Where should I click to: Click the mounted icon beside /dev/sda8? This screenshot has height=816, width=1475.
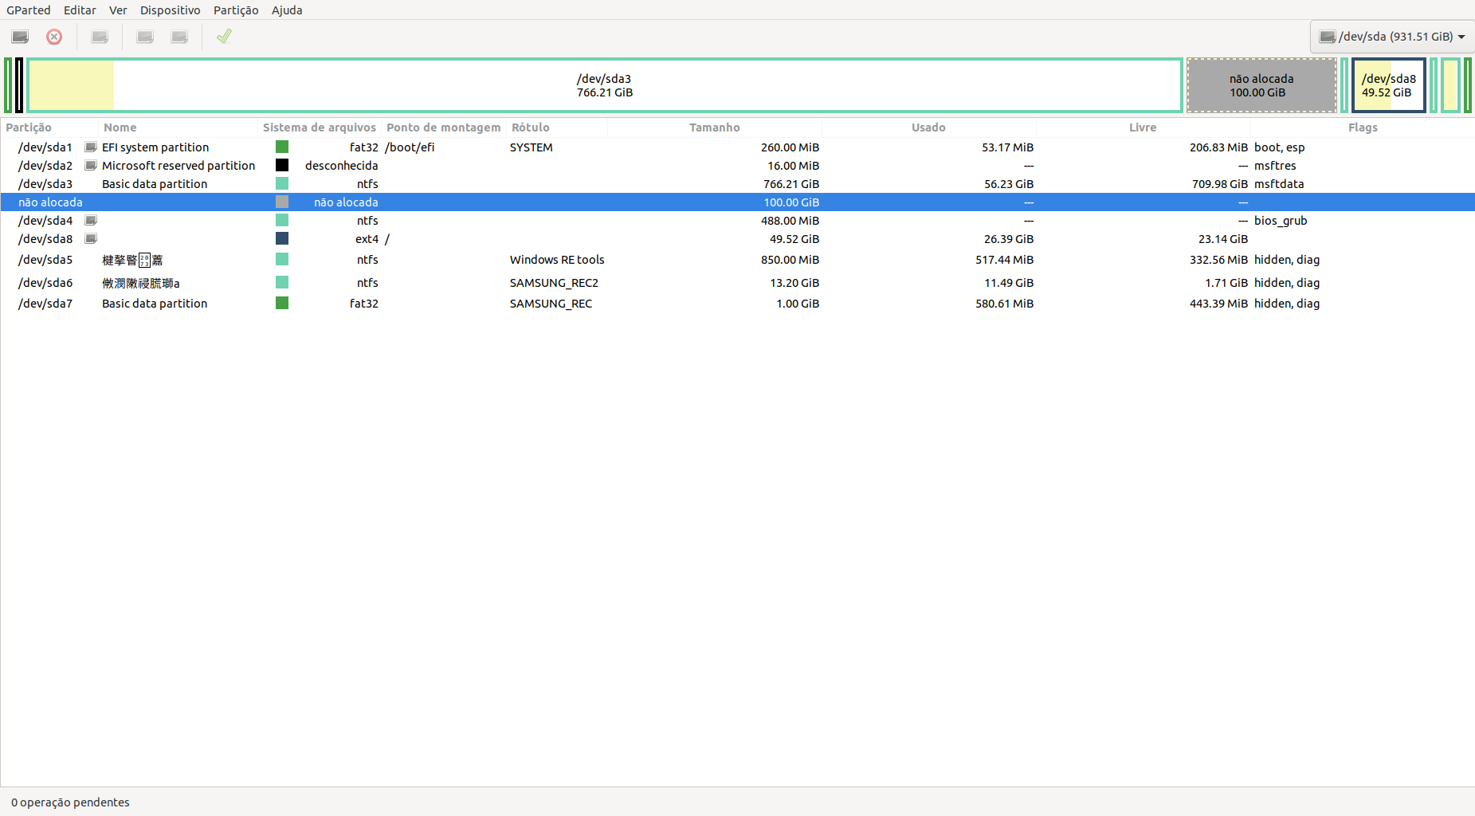pos(91,239)
